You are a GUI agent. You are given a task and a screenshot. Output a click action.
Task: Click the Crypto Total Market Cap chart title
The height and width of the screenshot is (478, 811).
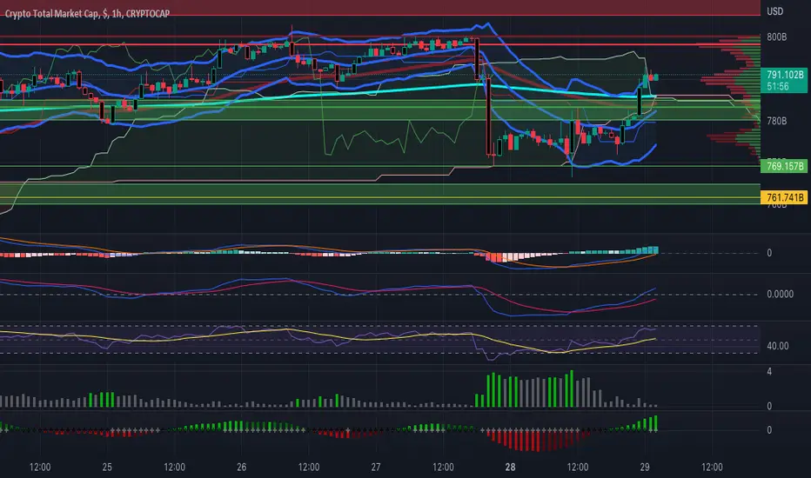(x=87, y=14)
